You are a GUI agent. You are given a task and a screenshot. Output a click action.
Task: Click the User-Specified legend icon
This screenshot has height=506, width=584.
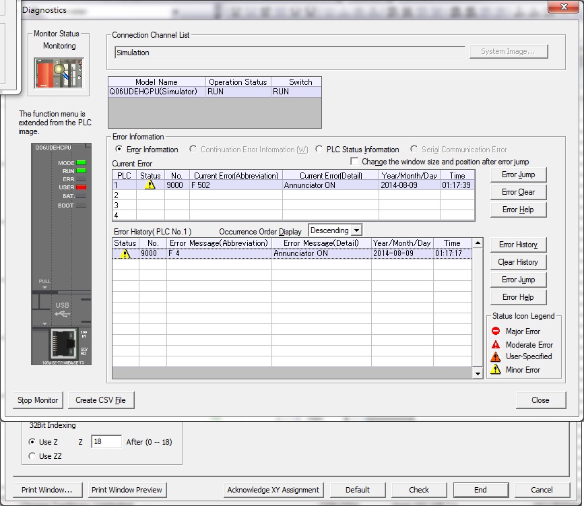496,356
